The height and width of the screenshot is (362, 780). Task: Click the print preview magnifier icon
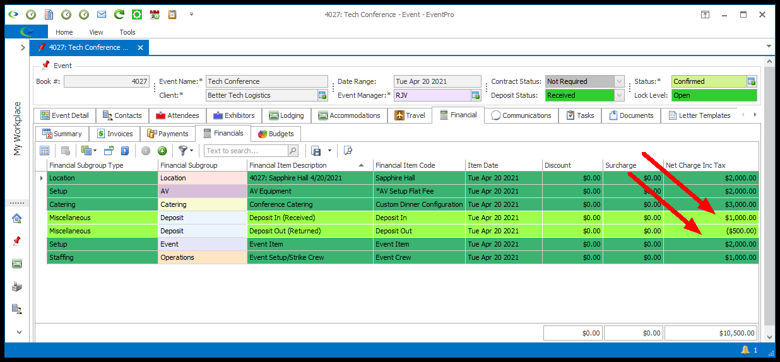[x=348, y=151]
